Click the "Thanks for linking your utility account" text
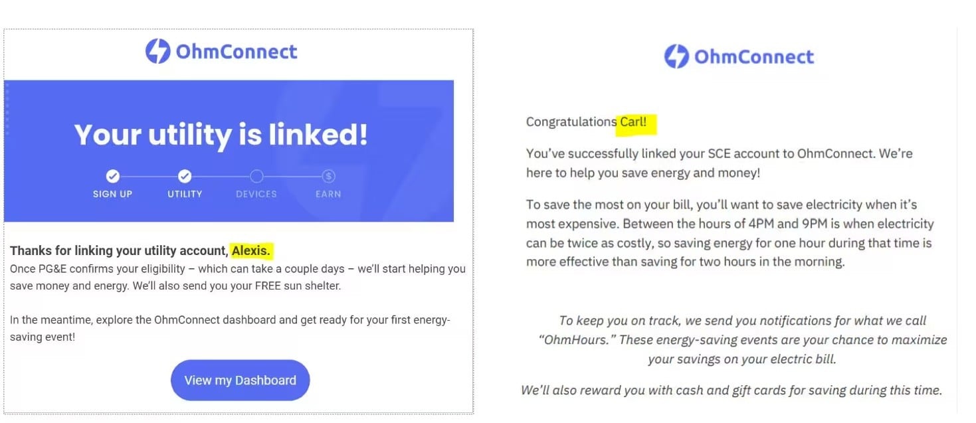This screenshot has width=976, height=423. [120, 251]
